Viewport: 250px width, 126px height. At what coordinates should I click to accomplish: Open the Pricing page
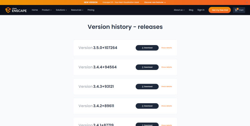tap(91, 10)
